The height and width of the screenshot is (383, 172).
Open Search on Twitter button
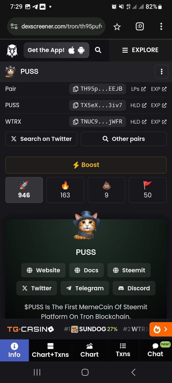[x=41, y=139]
